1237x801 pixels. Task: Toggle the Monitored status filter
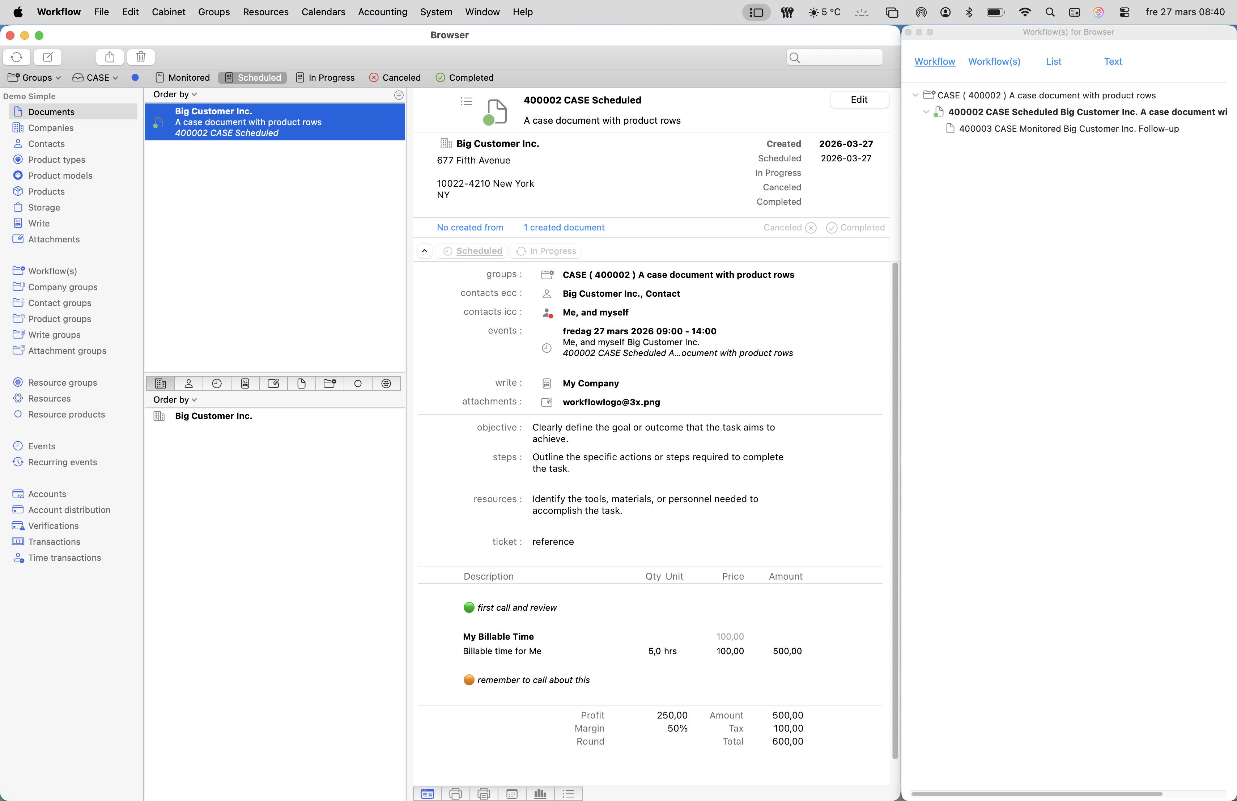coord(182,77)
